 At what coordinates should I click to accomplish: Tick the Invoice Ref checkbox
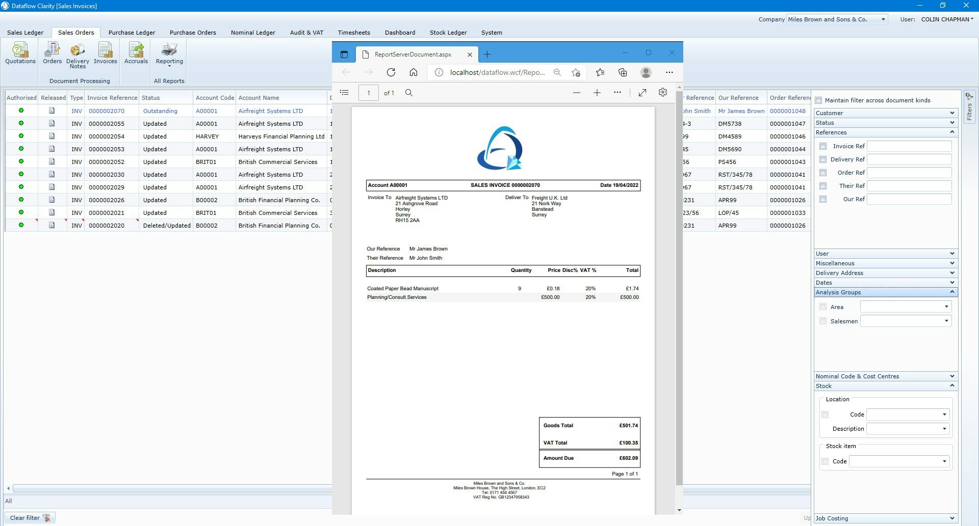coord(823,146)
